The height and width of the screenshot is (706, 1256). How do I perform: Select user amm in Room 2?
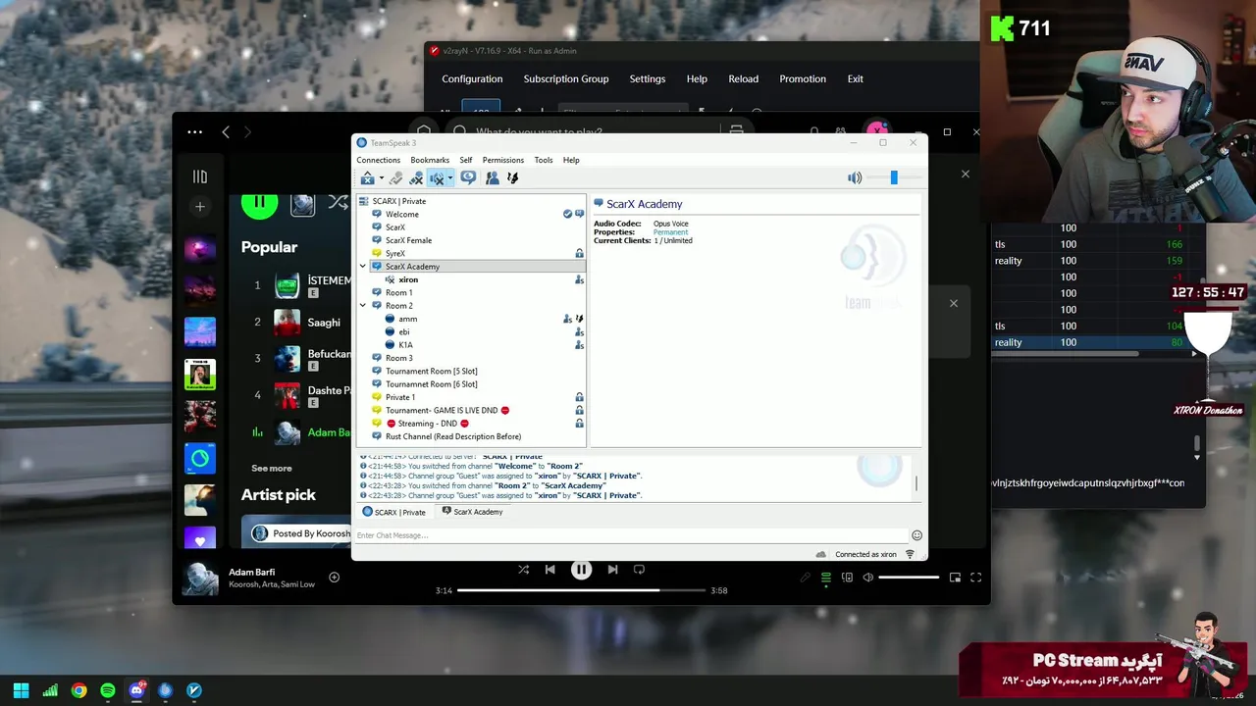click(x=407, y=319)
